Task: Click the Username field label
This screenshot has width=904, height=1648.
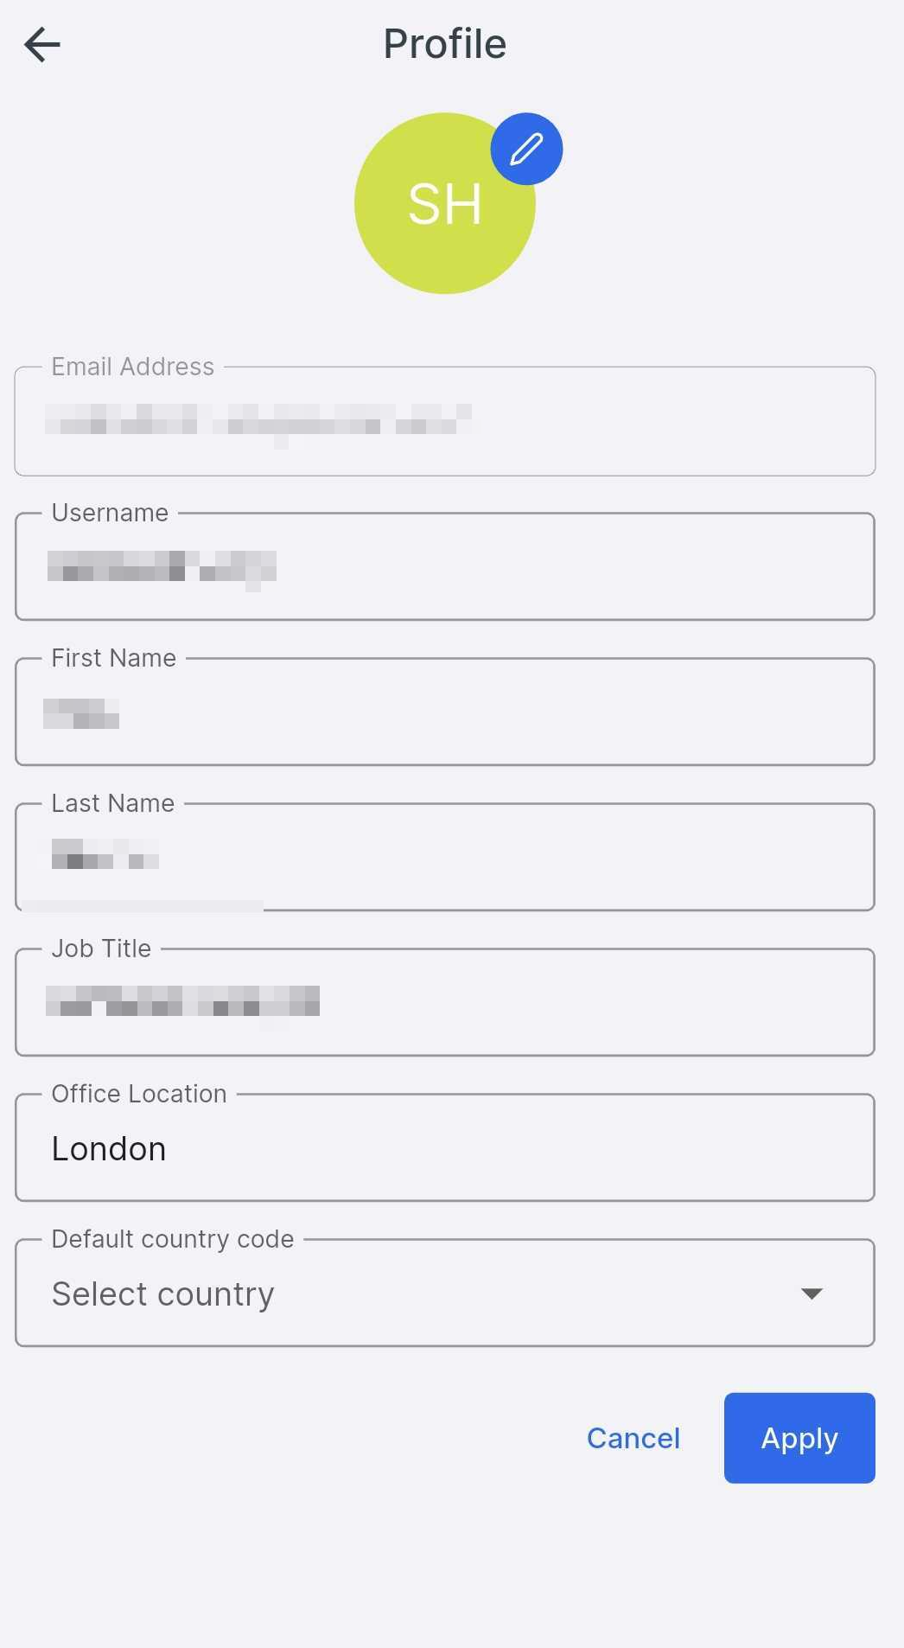Action: click(110, 513)
